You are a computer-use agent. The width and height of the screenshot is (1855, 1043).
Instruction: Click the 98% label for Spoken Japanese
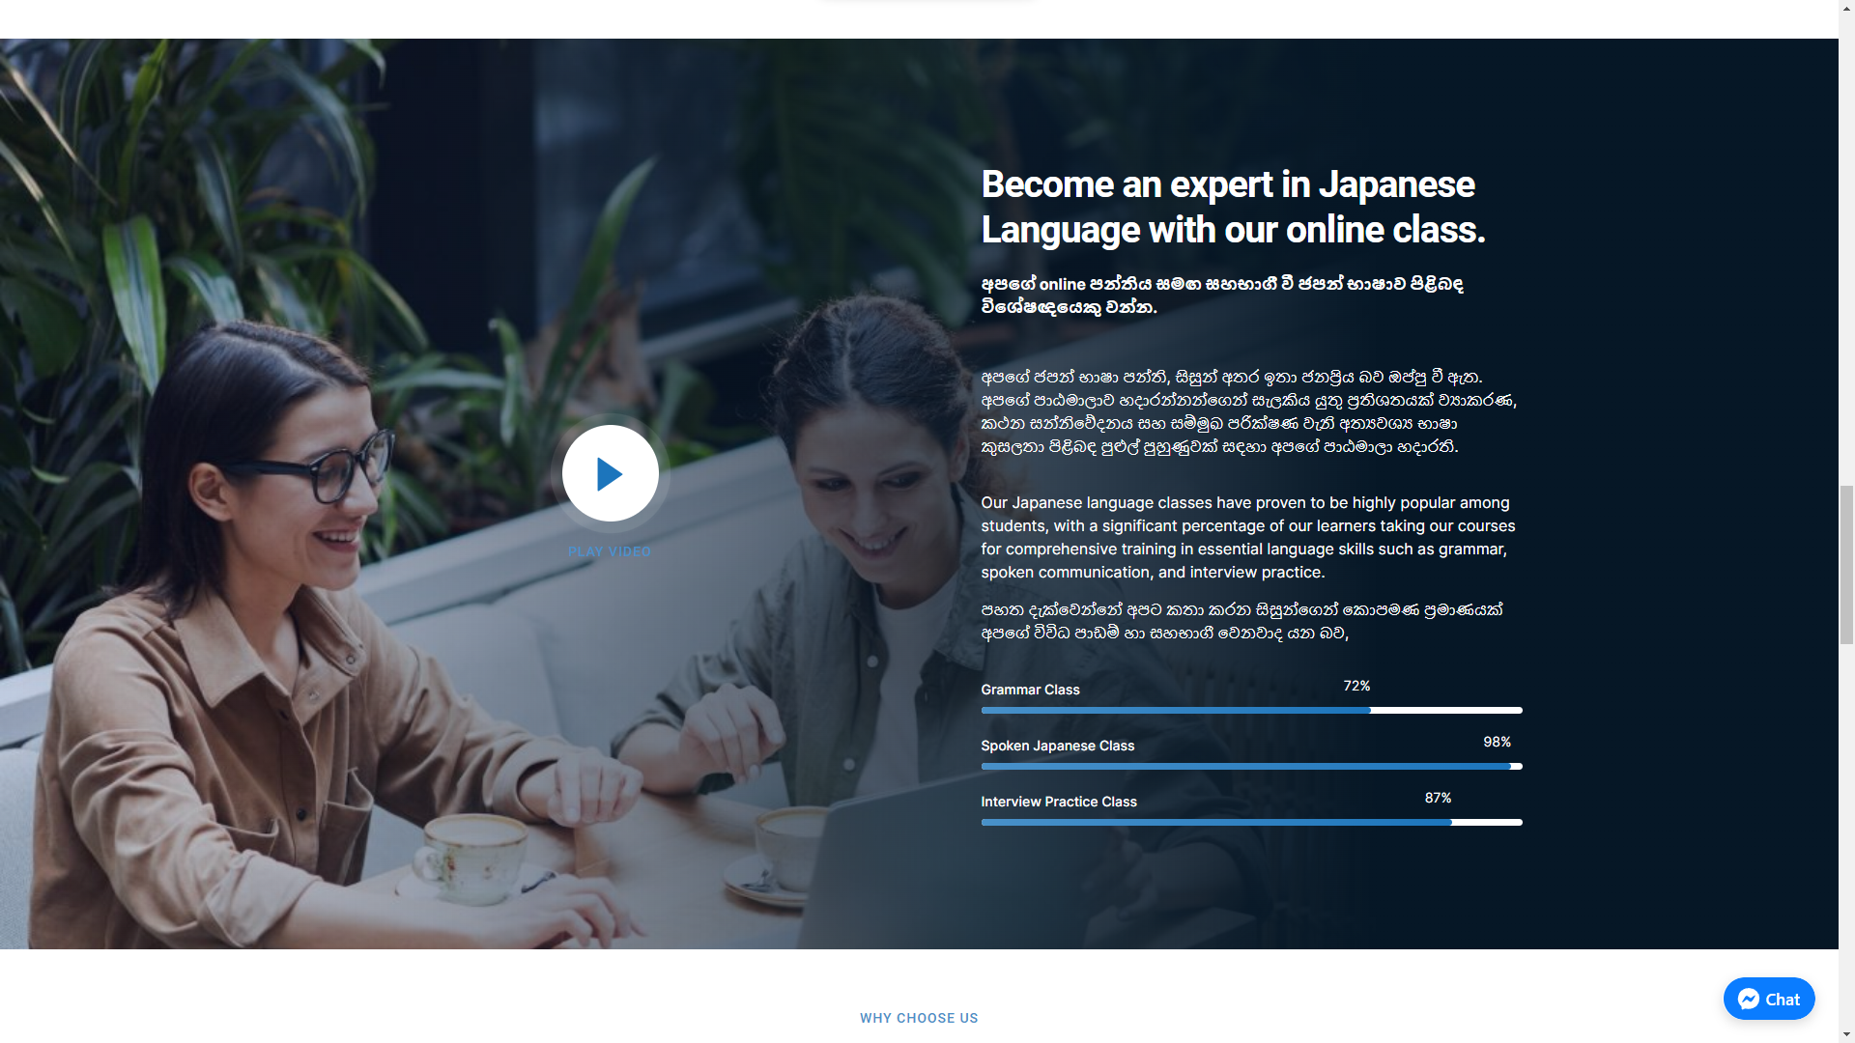[x=1497, y=742]
